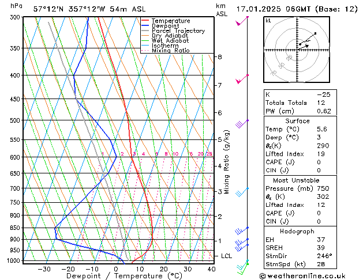Screen dimensions: 363x280
Task: Click the 'Most Unstable' section heading
Action: (296, 180)
